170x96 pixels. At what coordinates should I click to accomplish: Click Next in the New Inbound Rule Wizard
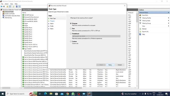click(110, 65)
